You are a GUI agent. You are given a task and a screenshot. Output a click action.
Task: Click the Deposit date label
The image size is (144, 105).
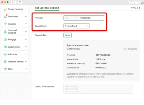(41, 35)
